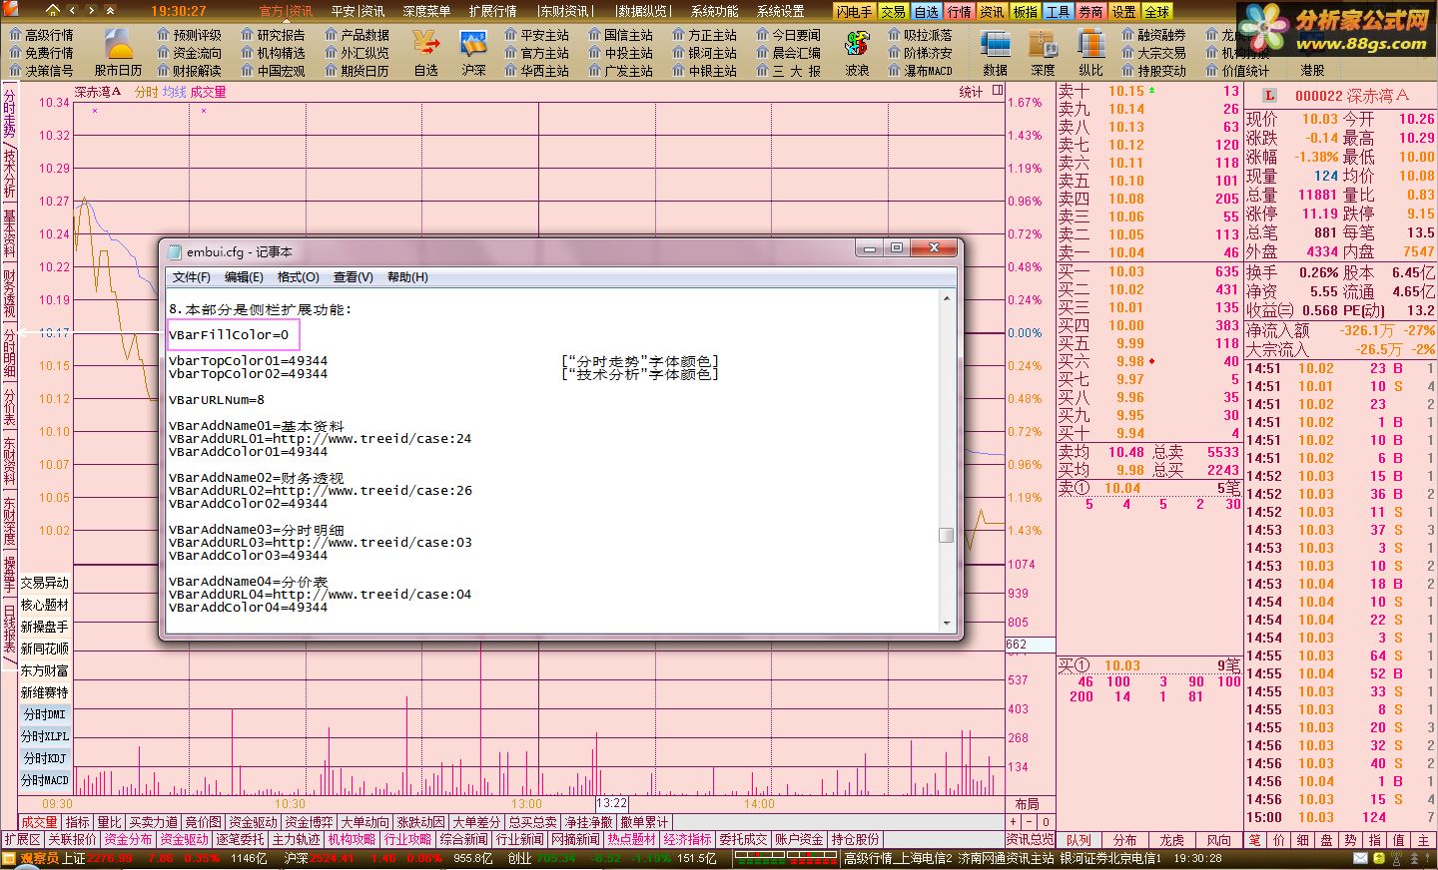
Task: Click the 券商 colored button
Action: pyautogui.click(x=1090, y=11)
